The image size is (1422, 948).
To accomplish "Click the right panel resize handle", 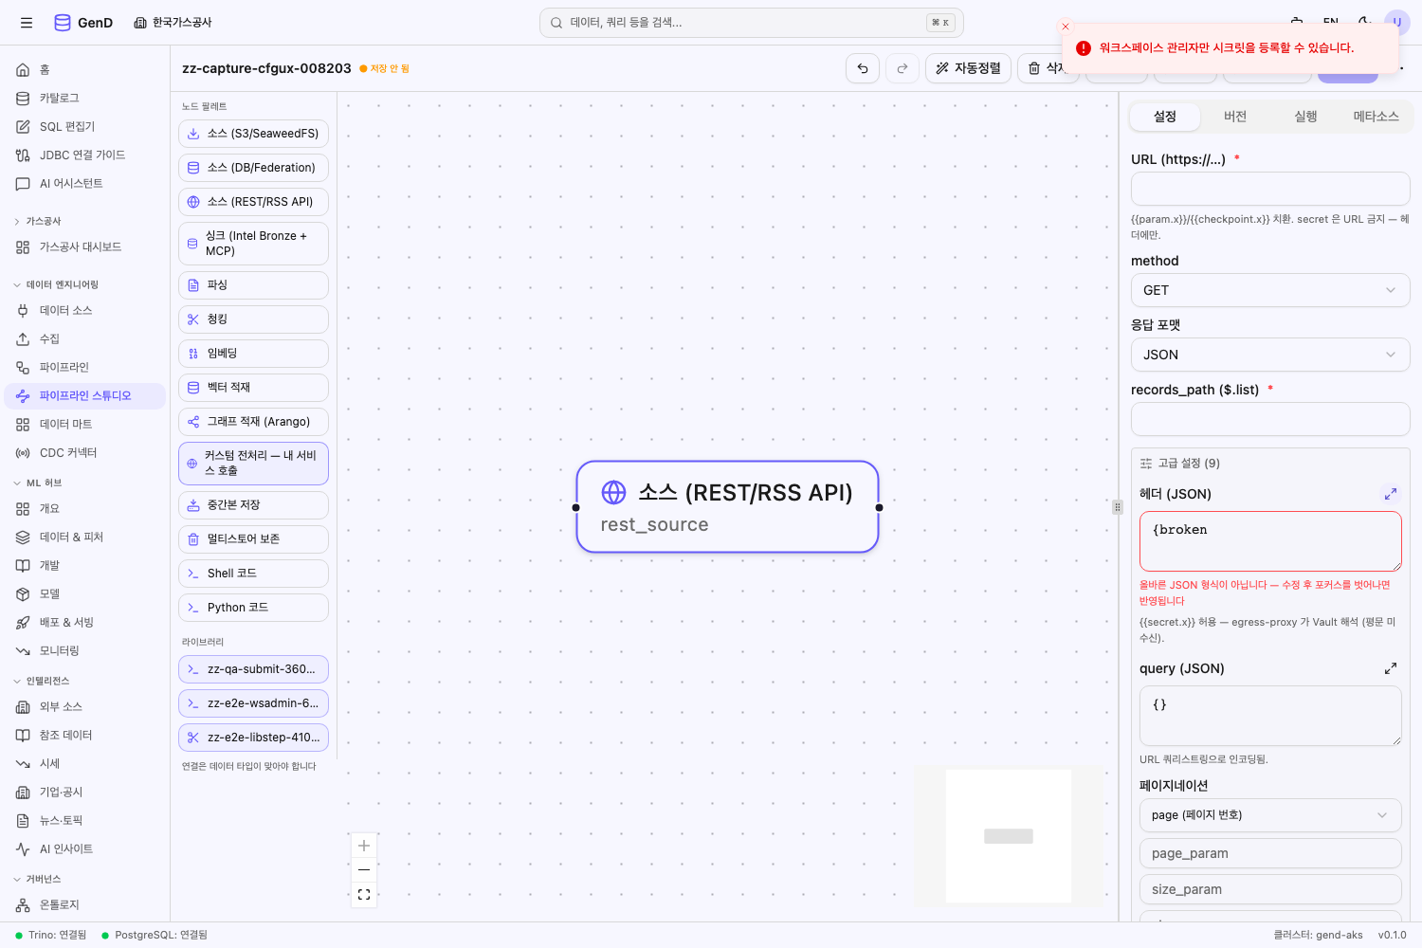I will click(1118, 507).
